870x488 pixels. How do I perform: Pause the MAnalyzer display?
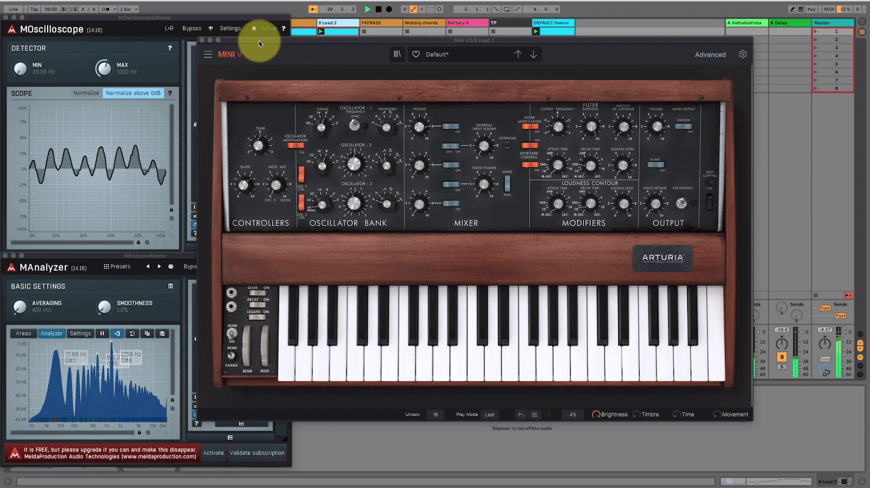pos(102,333)
